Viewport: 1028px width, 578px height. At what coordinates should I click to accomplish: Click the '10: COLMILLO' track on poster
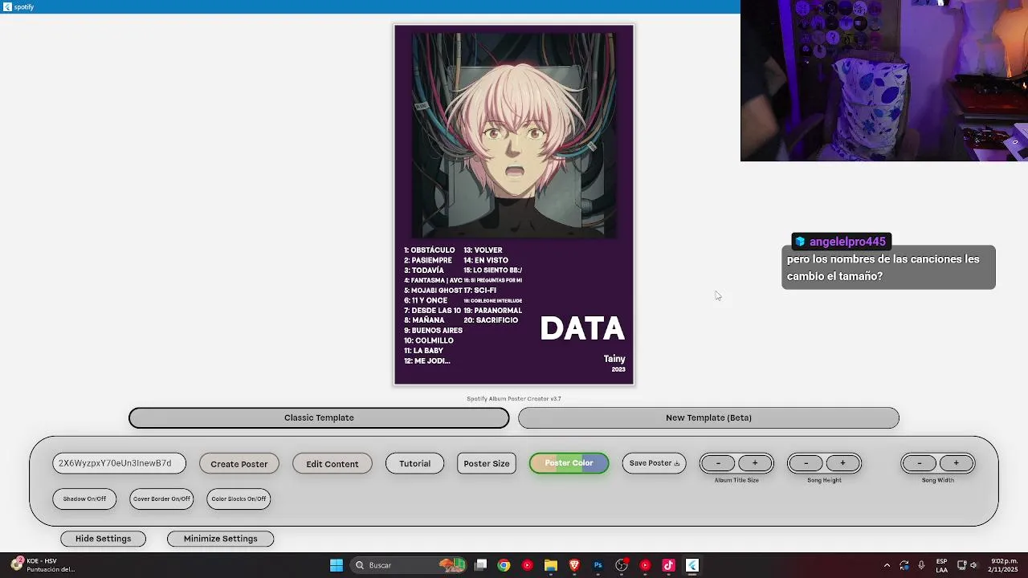(429, 340)
